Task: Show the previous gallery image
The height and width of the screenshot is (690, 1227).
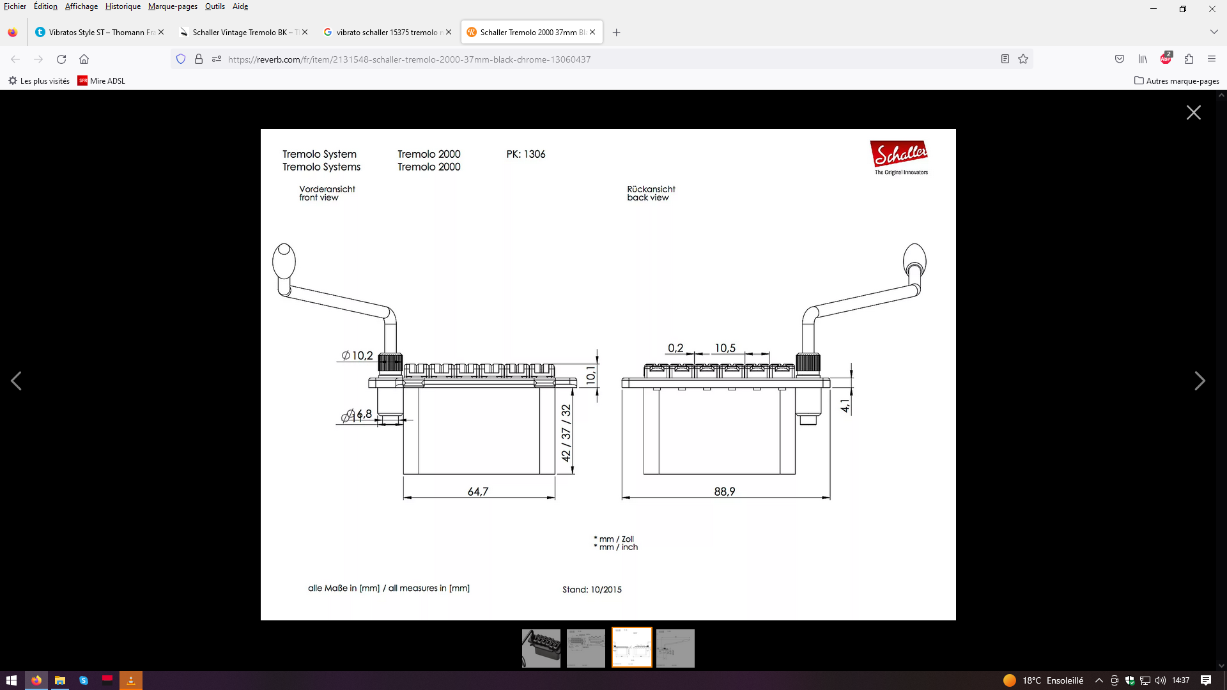Action: click(17, 381)
